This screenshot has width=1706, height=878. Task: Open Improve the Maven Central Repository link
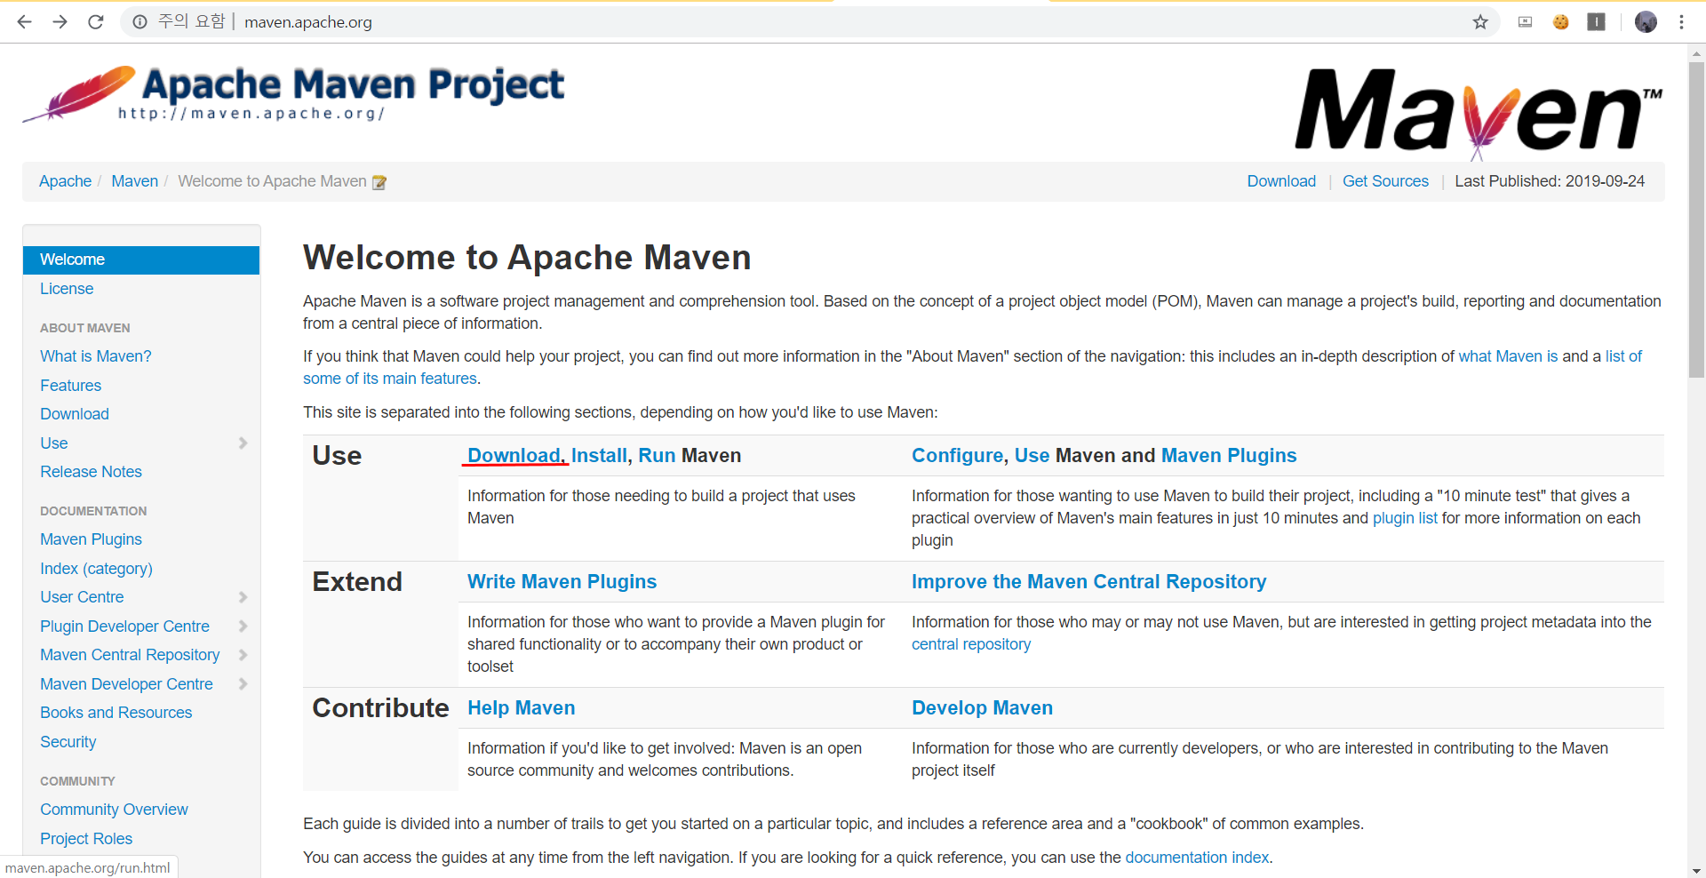1088,582
